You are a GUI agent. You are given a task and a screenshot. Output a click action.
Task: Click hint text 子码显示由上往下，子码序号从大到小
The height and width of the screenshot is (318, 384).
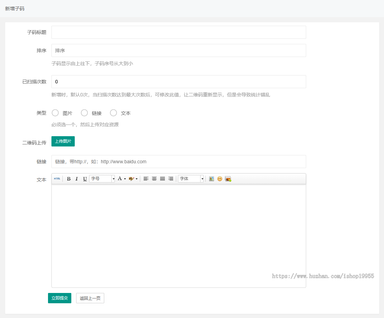coord(92,63)
